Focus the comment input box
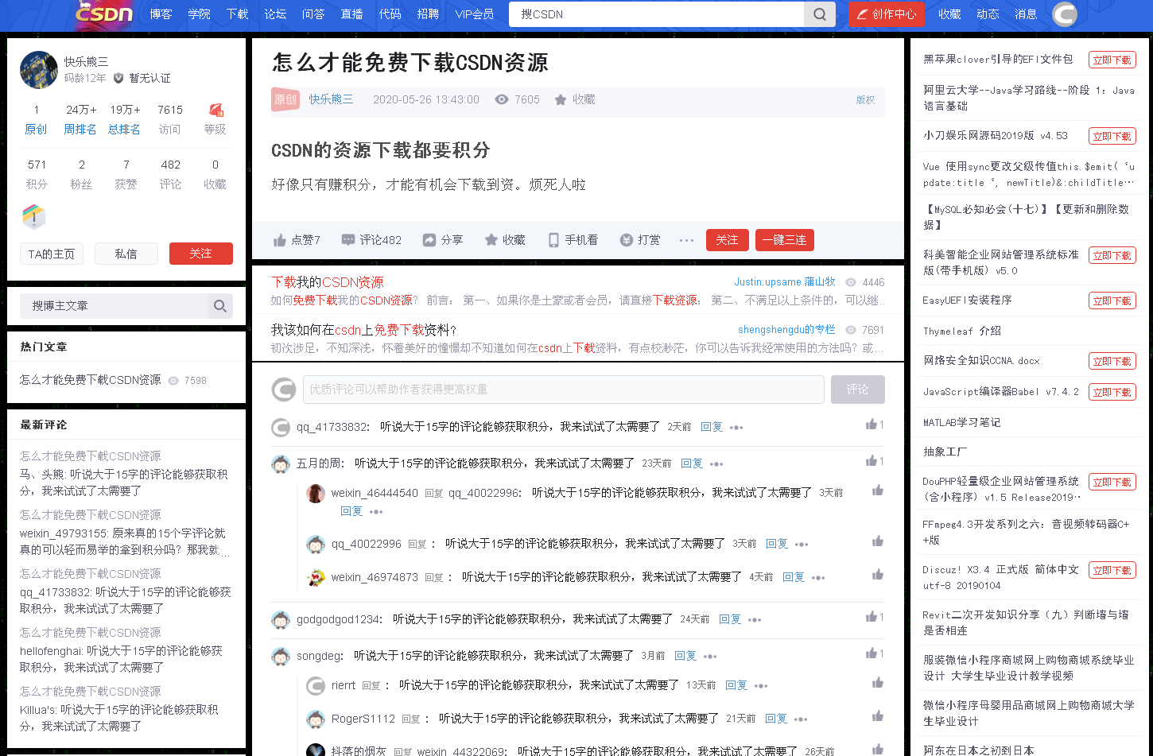Screen dimensions: 1153x756 (563, 390)
